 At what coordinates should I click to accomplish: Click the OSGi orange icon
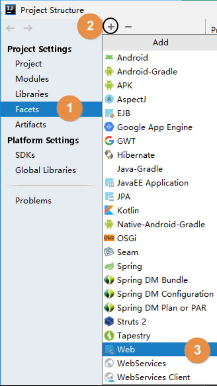click(x=109, y=238)
